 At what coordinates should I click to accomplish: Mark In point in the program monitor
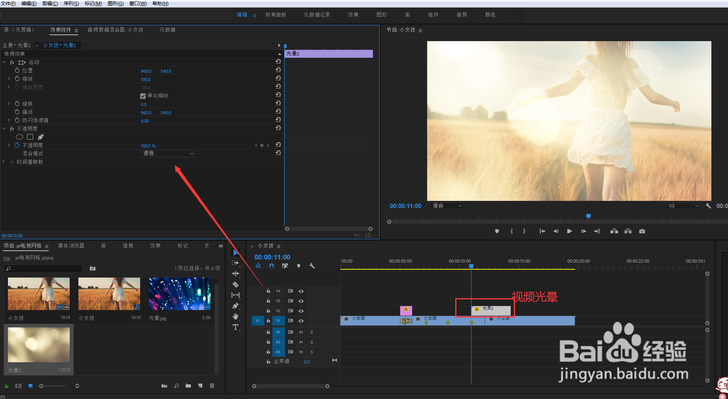point(511,231)
